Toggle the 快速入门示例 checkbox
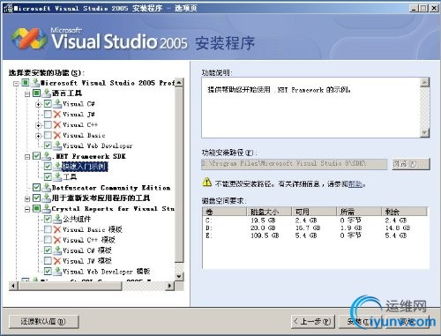 [x=48, y=167]
